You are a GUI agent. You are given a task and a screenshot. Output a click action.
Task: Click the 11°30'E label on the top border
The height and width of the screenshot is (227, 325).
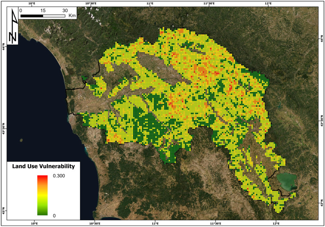pyautogui.click(x=208, y=3)
